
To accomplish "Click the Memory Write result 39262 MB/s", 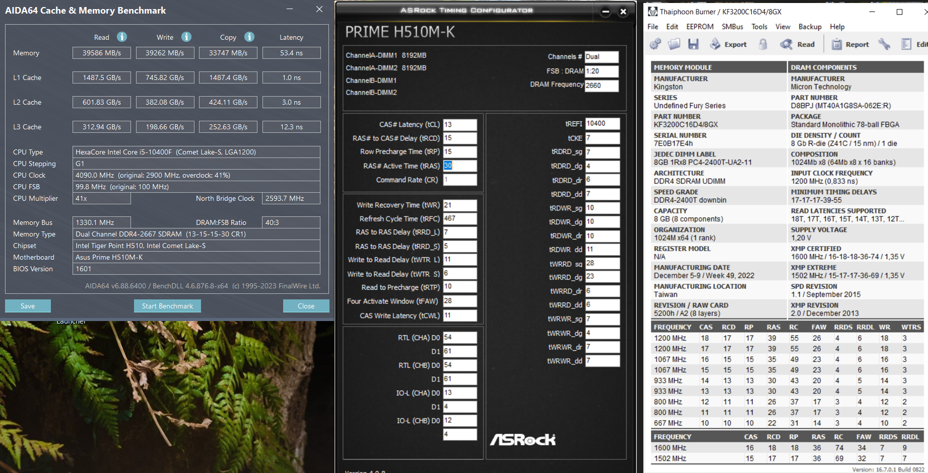I will (165, 53).
